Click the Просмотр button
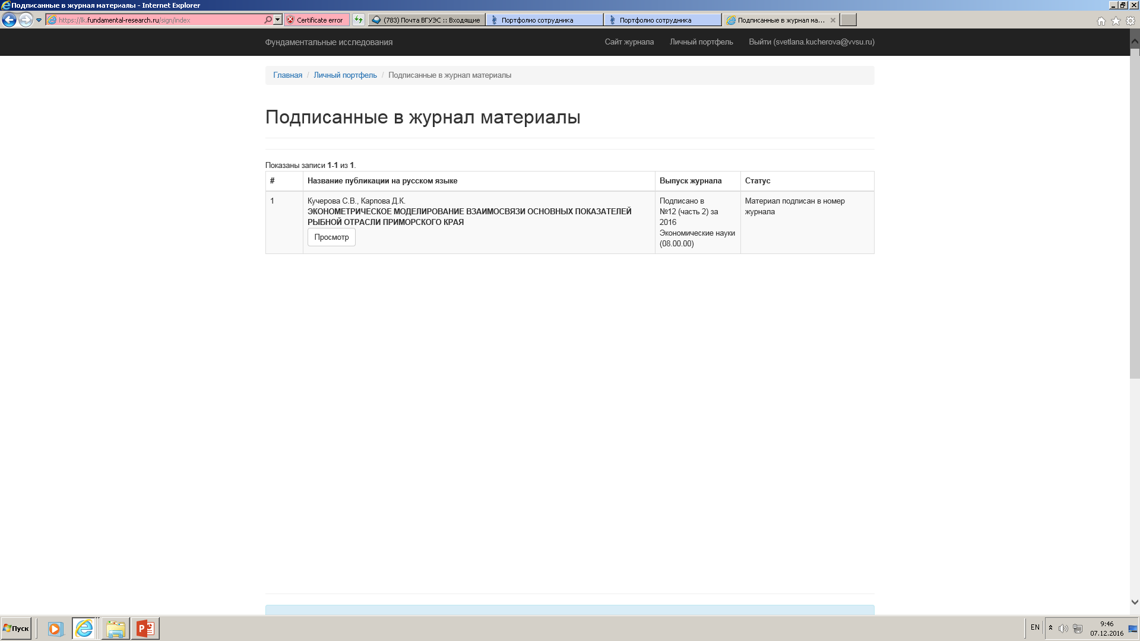 pyautogui.click(x=331, y=237)
